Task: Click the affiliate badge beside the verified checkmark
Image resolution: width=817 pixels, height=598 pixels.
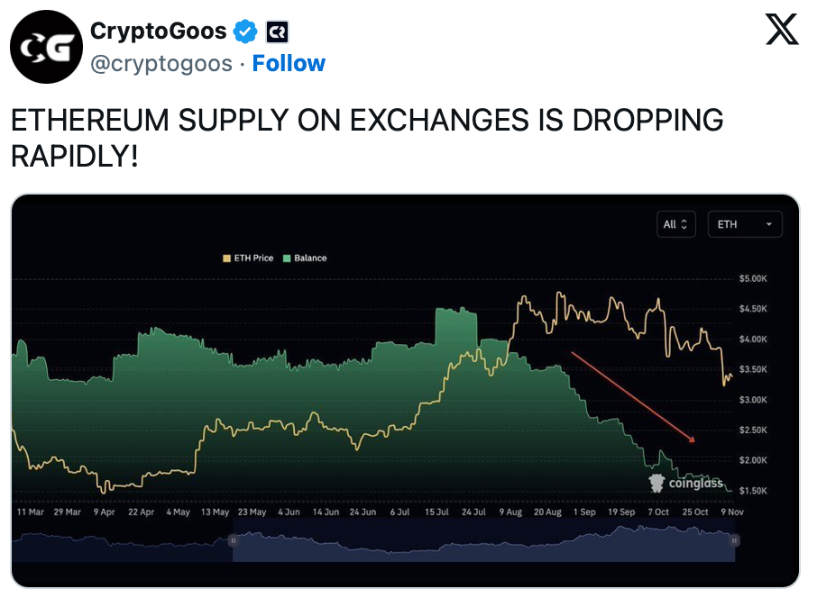Action: 276,32
